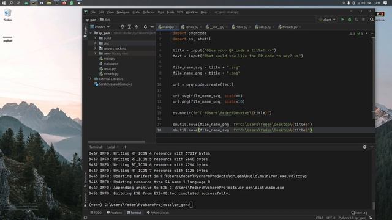The height and width of the screenshot is (220, 392).
Task: Open the Favorites vertical side tab
Action: (85, 200)
